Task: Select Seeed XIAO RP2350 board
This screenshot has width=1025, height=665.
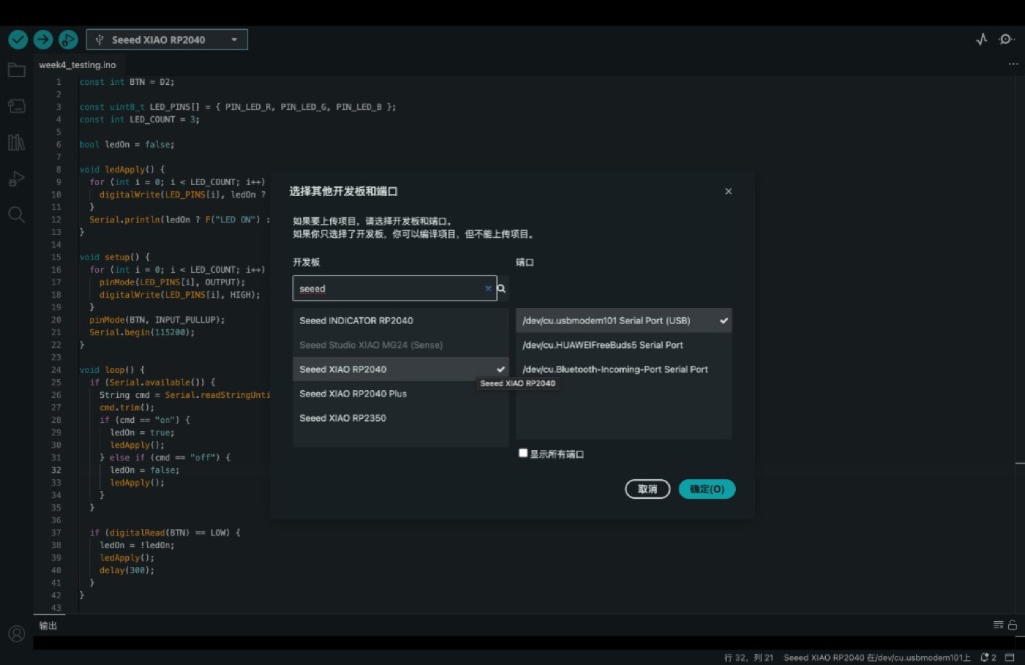Action: tap(400, 418)
